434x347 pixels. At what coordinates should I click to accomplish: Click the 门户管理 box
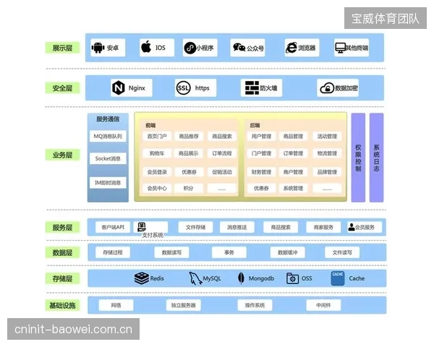[261, 153]
